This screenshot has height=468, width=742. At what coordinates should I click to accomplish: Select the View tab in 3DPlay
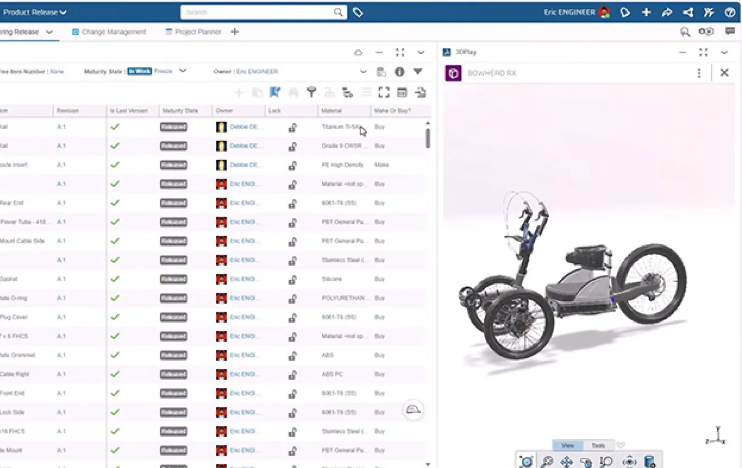(x=568, y=446)
